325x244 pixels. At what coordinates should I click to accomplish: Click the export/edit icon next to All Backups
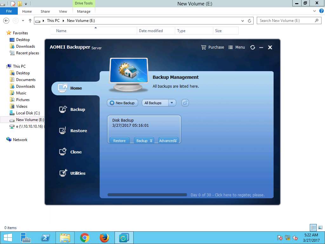[185, 103]
